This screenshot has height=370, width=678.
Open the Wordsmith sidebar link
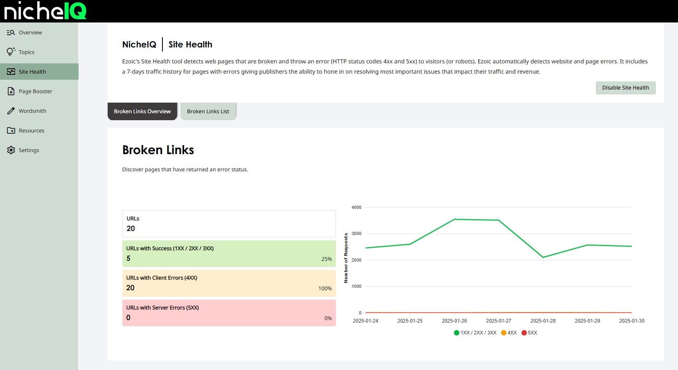[32, 111]
